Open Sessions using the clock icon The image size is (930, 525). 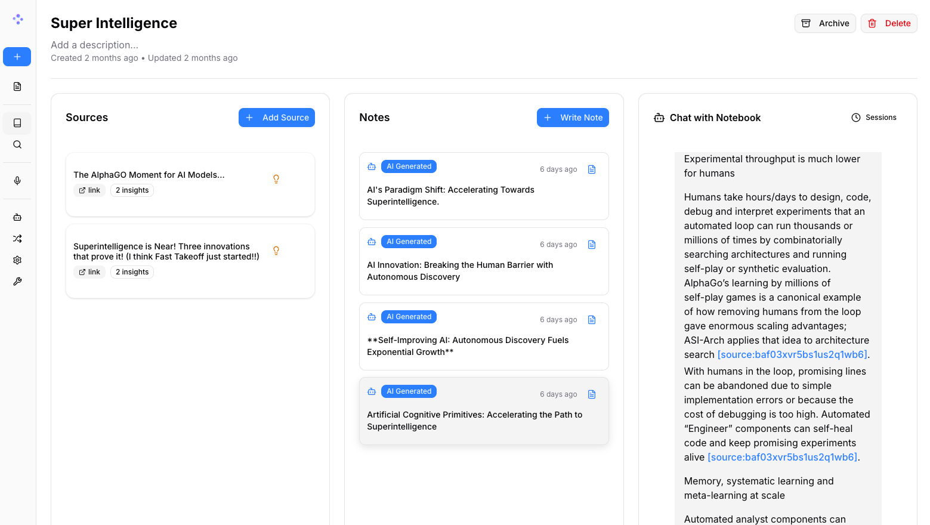[856, 118]
